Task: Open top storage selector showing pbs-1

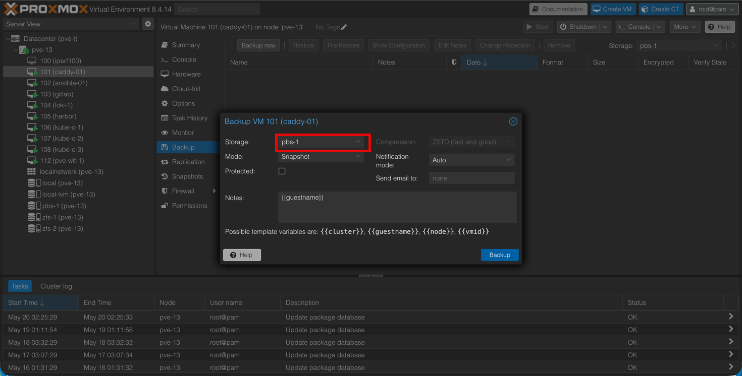Action: 679,45
